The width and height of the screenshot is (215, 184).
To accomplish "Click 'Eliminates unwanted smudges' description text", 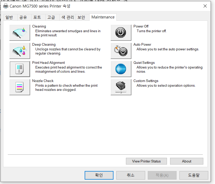I will 68,33.
